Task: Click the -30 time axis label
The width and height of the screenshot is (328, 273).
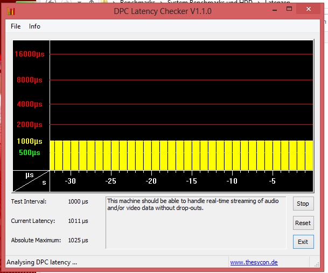Action: click(70, 181)
